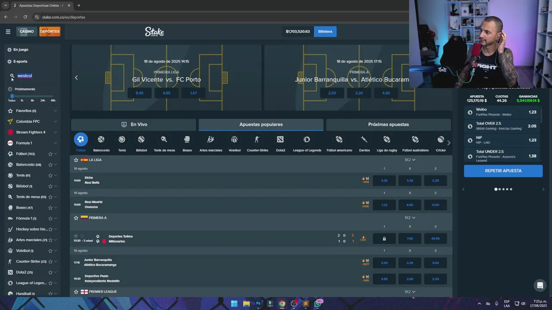Open the DEPORTES section
Image resolution: width=552 pixels, height=310 pixels.
coord(50,31)
